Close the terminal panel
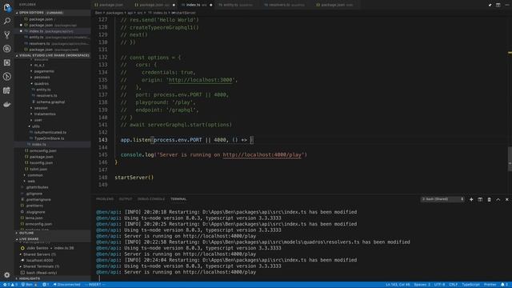The height and width of the screenshot is (288, 512). click(x=506, y=199)
